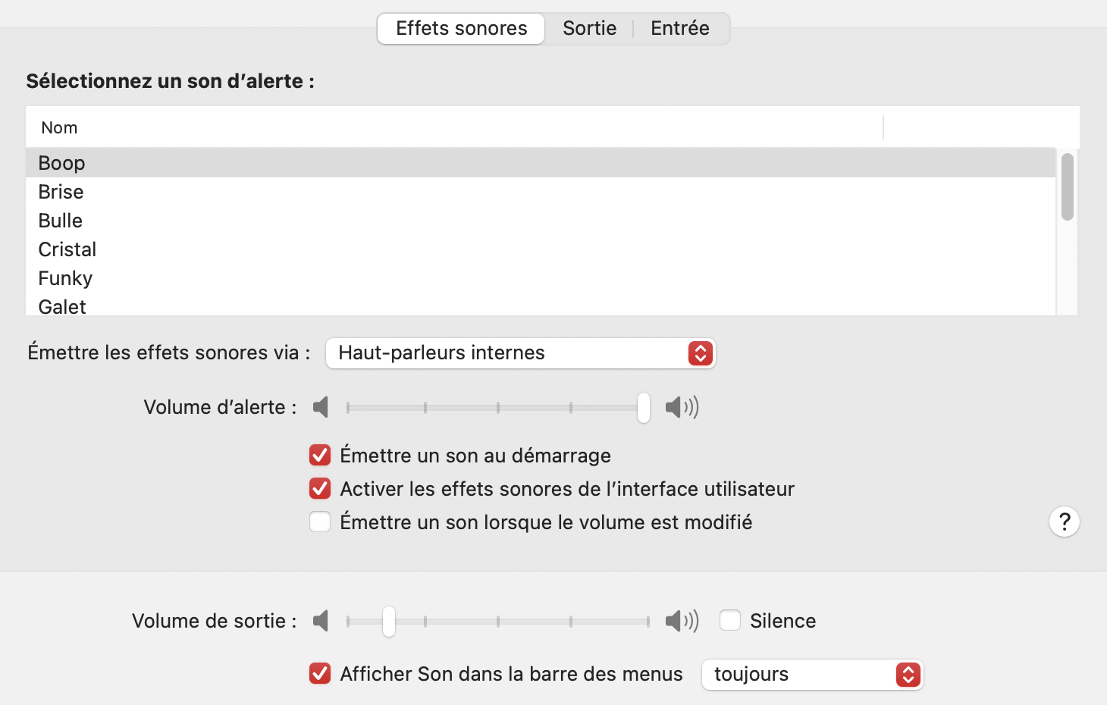Viewport: 1107px width, 705px height.
Task: Click the red chevron icon on speakers popup
Action: (x=699, y=352)
